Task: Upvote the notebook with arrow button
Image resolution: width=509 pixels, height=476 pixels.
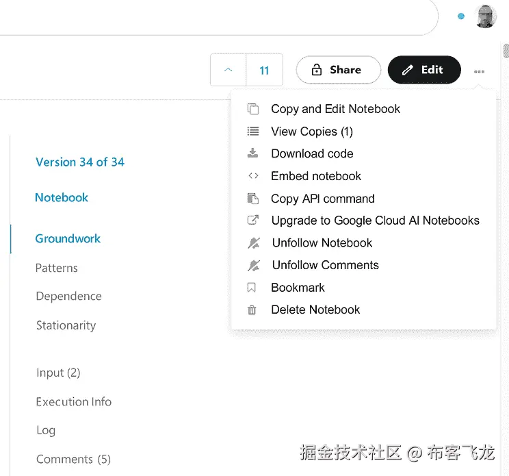Action: click(x=229, y=70)
